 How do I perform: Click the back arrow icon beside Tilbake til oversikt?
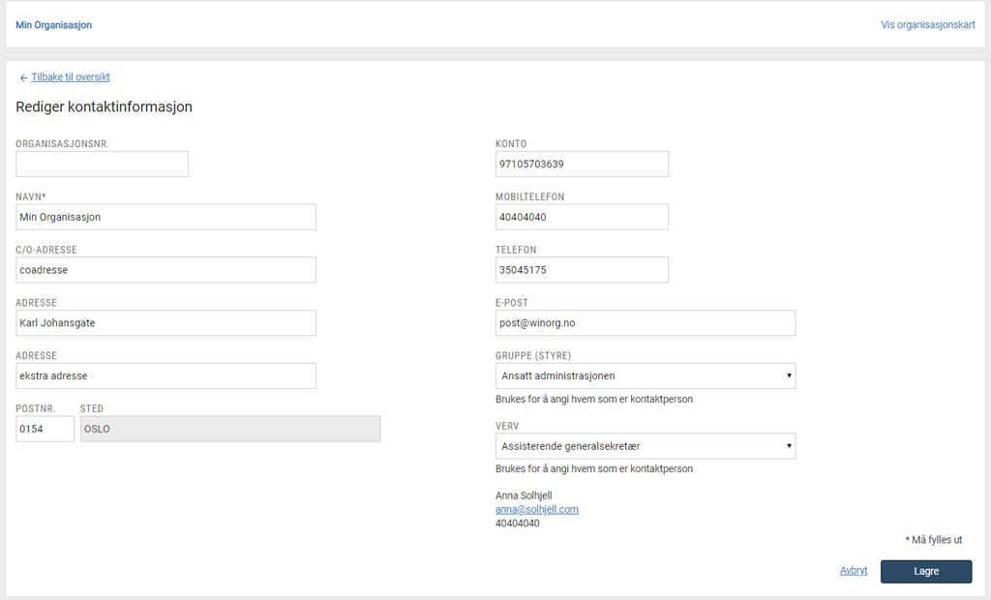[x=23, y=77]
